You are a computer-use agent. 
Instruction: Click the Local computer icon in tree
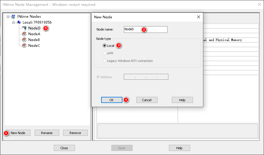point(19,22)
